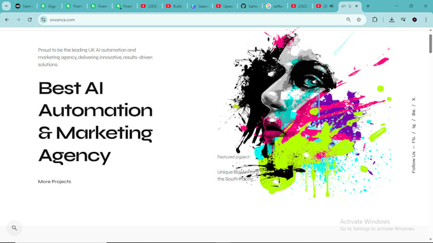Open a new browser tab
Screen dimensions: 433x243
[368, 6]
